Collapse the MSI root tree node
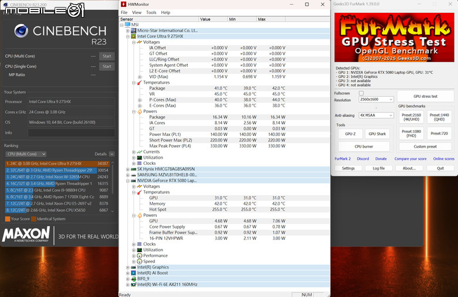The image size is (458, 297). [x=122, y=25]
